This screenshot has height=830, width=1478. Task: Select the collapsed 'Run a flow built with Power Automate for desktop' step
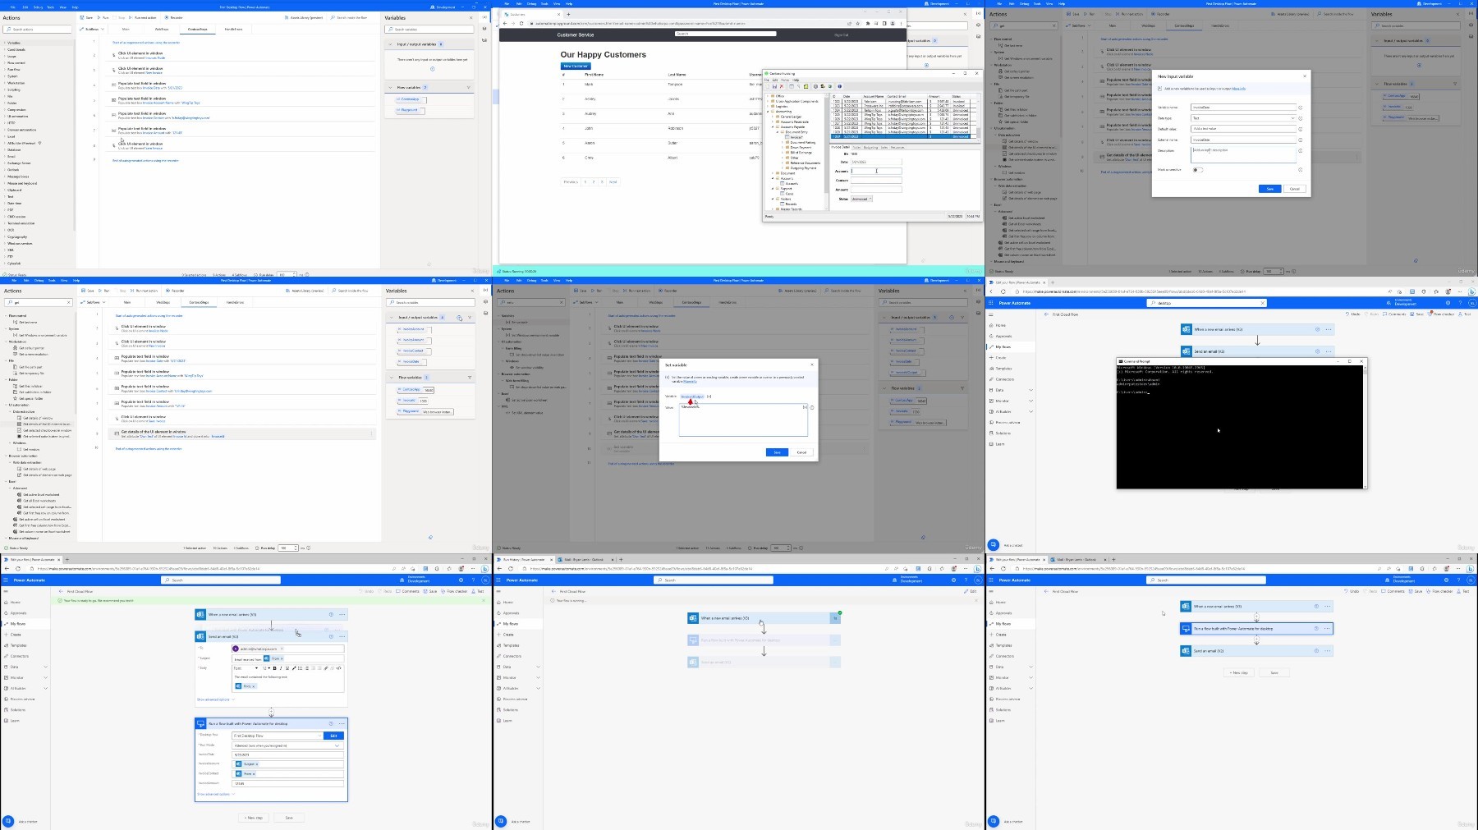point(1255,628)
